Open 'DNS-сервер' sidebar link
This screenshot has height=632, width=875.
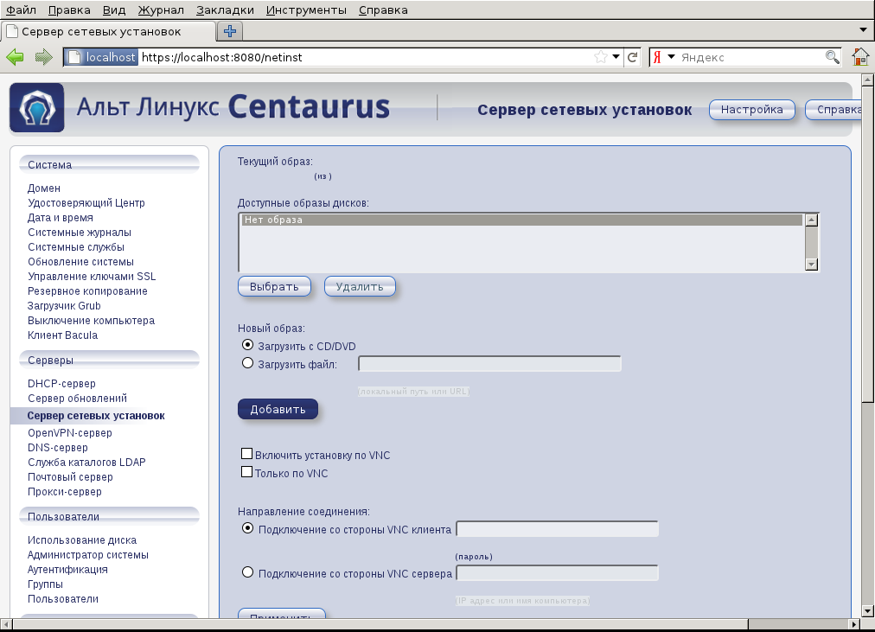tap(58, 447)
